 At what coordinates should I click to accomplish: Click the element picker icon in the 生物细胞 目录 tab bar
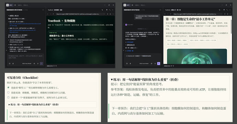click(x=102, y=10)
